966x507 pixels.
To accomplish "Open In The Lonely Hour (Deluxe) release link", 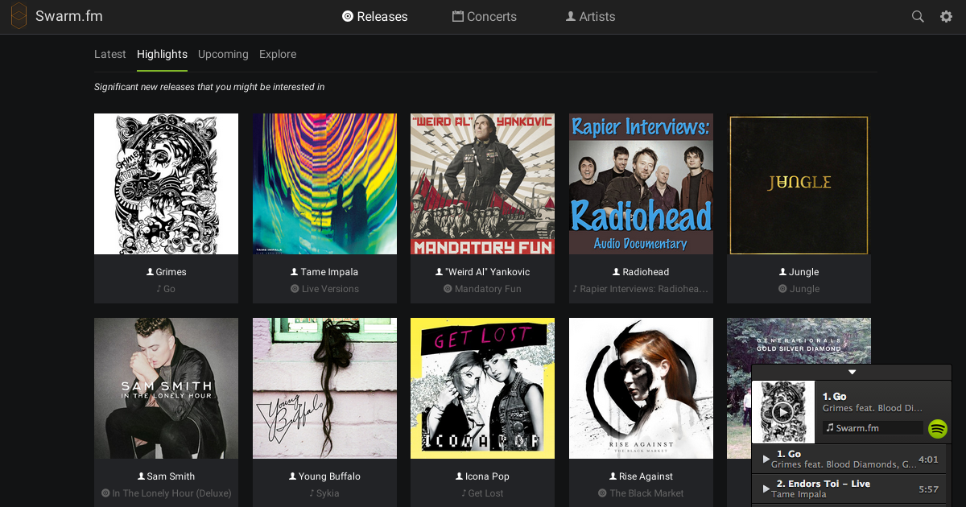I will click(166, 493).
